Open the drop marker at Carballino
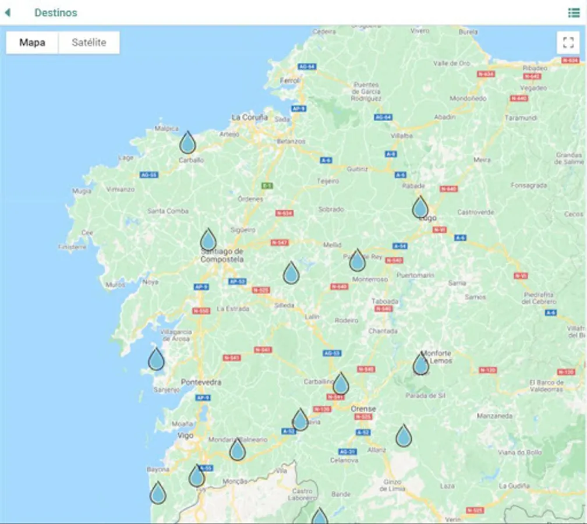Viewport: 587px width, 524px height. point(341,384)
